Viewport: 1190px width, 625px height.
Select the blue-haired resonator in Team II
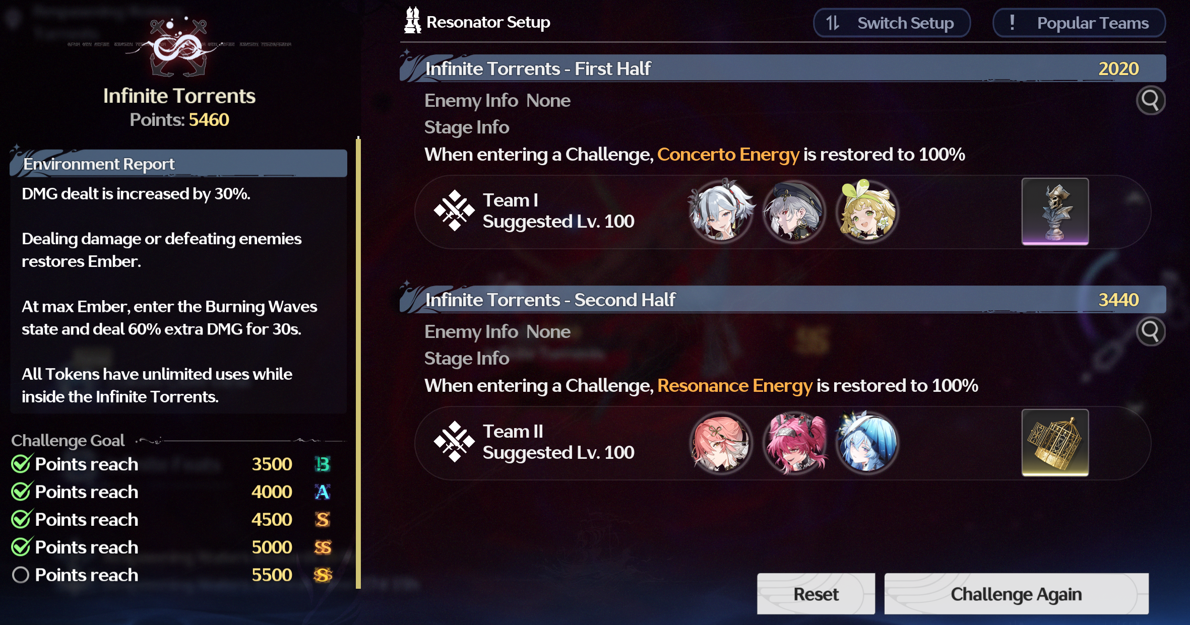[x=867, y=443]
